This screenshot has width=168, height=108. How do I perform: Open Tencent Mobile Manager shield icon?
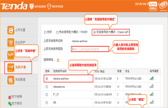(x=49, y=7)
